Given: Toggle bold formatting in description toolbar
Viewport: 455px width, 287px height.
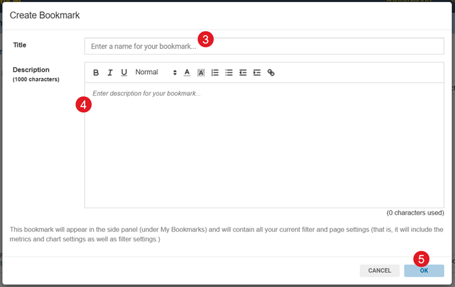Looking at the screenshot, I should pos(96,72).
